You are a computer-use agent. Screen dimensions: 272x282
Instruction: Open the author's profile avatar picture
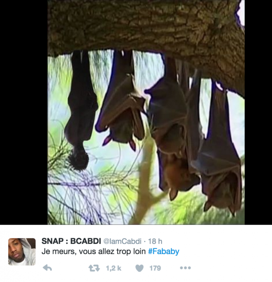point(22,252)
